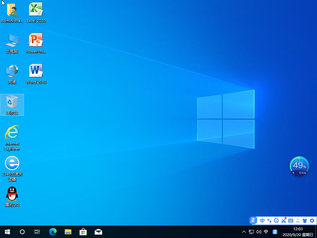Open Microsoft Store from the taskbar
This screenshot has height=238, width=317.
(x=83, y=232)
